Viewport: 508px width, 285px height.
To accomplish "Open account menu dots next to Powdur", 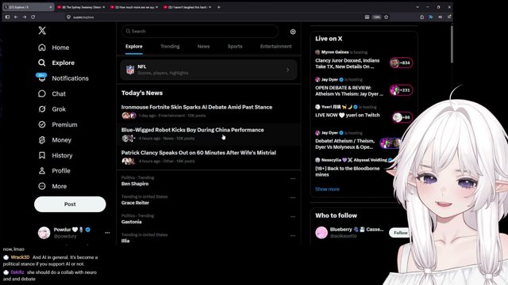I will (107, 233).
